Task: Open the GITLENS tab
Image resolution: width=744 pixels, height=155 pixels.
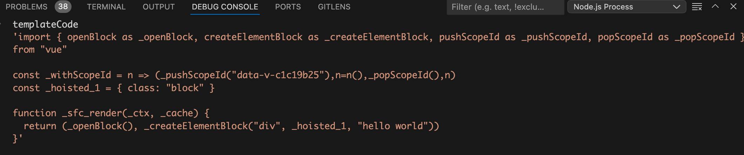Action: [334, 7]
